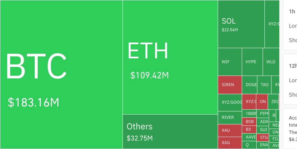Open the WLD tile
Screen dimensions: 297x149
click(x=271, y=62)
